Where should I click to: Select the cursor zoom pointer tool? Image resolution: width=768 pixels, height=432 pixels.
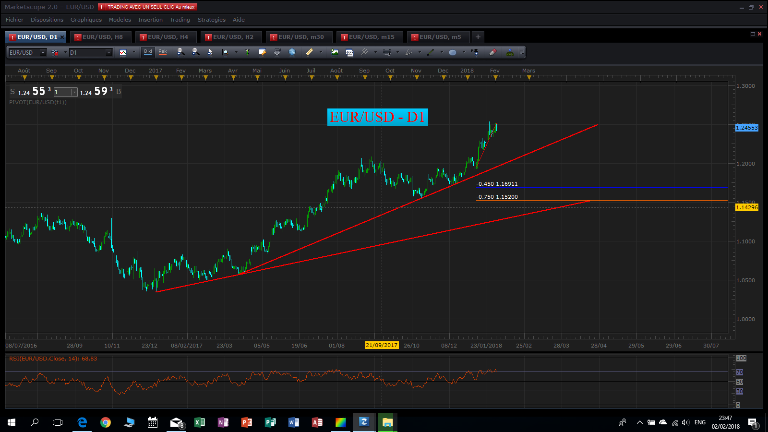[210, 52]
